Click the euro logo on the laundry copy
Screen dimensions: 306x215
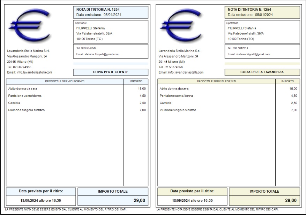point(181,26)
